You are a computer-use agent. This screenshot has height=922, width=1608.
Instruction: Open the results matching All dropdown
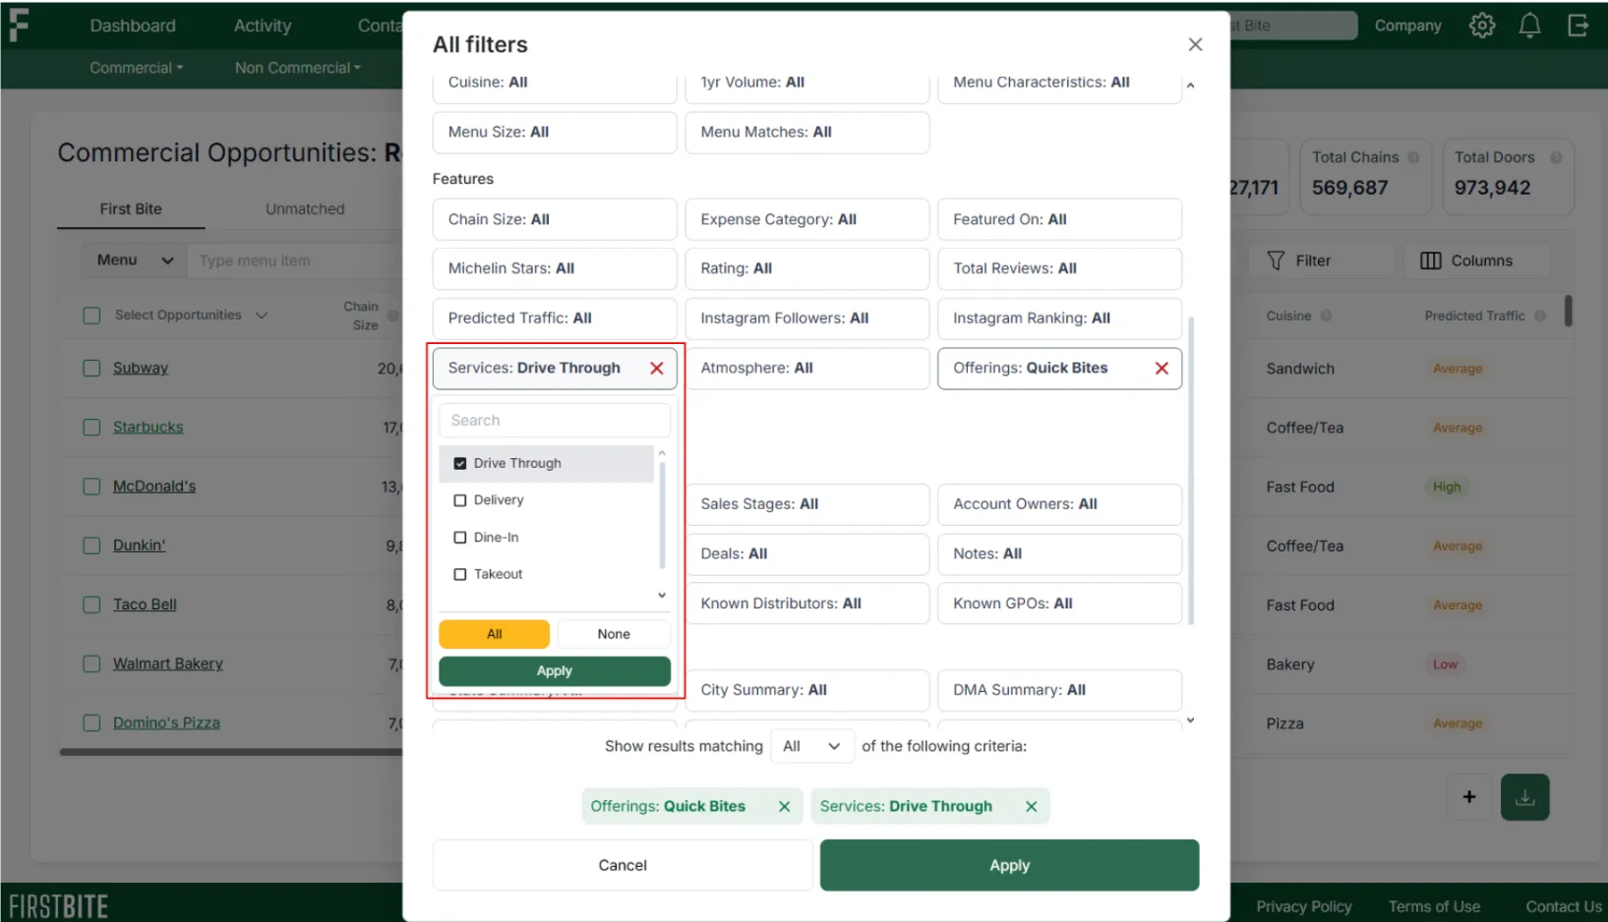[x=811, y=746]
